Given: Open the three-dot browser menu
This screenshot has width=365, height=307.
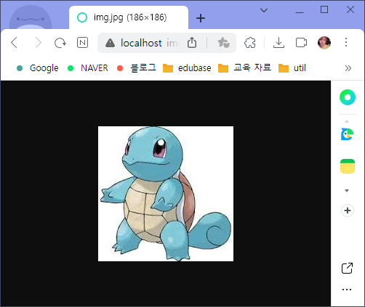Looking at the screenshot, I should 346,42.
